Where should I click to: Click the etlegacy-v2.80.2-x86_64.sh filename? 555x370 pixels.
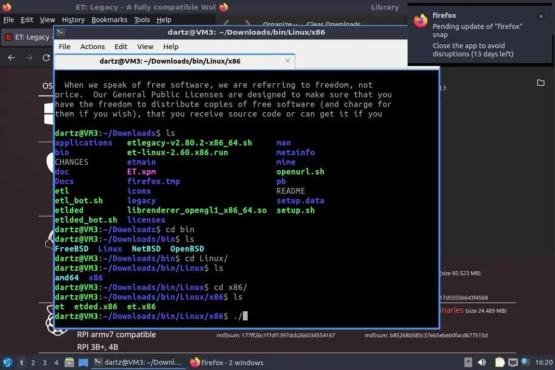pyautogui.click(x=189, y=143)
